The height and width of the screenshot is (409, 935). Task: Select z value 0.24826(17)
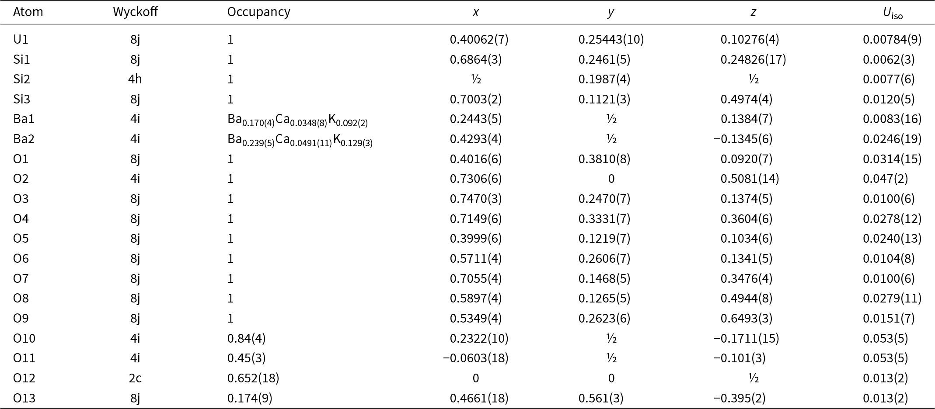[753, 60]
